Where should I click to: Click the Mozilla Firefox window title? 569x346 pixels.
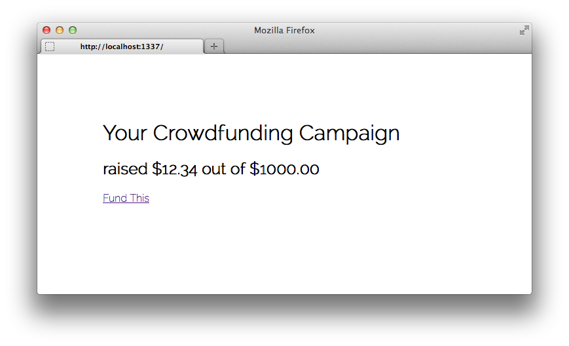[x=284, y=31]
